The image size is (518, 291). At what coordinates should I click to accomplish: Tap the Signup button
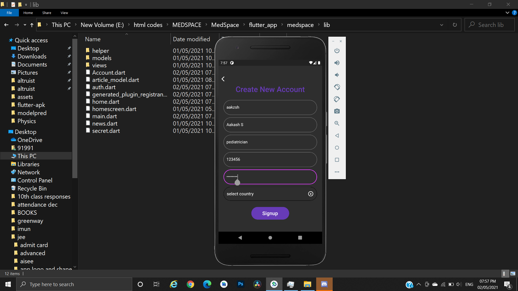coord(270,213)
